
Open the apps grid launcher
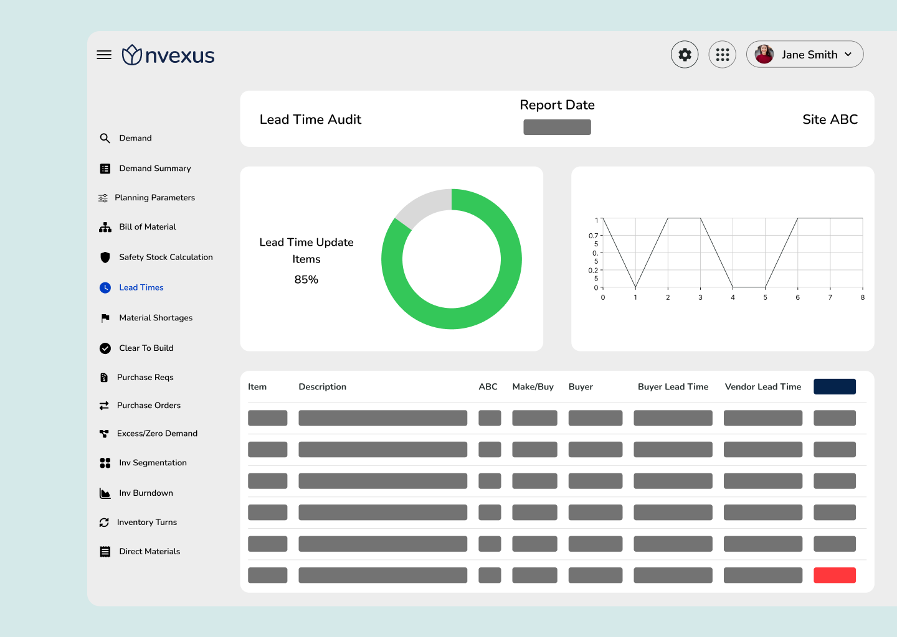click(x=723, y=55)
